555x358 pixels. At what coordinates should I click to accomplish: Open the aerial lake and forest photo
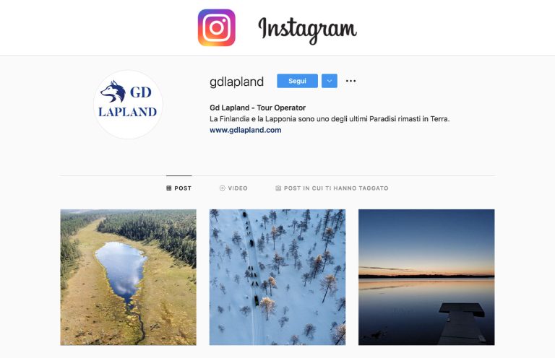(x=128, y=277)
